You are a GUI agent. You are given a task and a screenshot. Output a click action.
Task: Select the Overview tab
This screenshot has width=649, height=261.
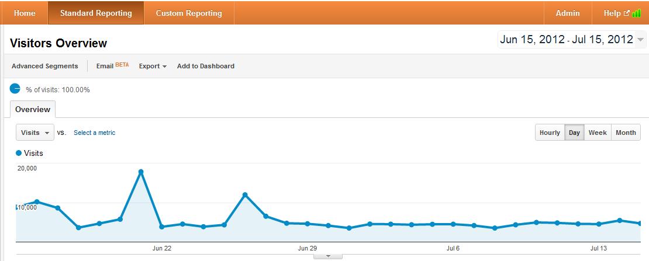pyautogui.click(x=33, y=109)
